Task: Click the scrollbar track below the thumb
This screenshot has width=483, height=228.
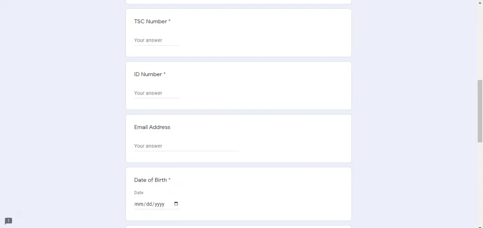Action: [x=480, y=188]
